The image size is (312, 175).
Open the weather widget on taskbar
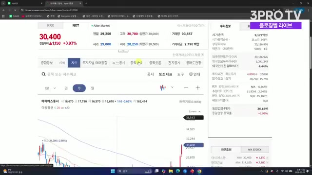13,171
